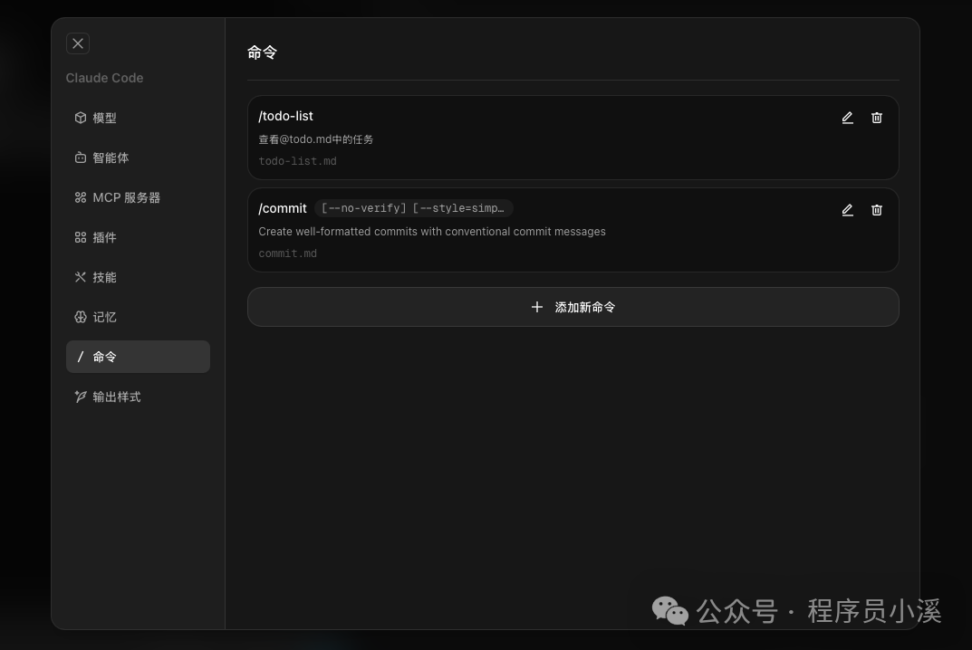The height and width of the screenshot is (650, 972).
Task: Edit the /todo-list command
Action: [x=847, y=118]
